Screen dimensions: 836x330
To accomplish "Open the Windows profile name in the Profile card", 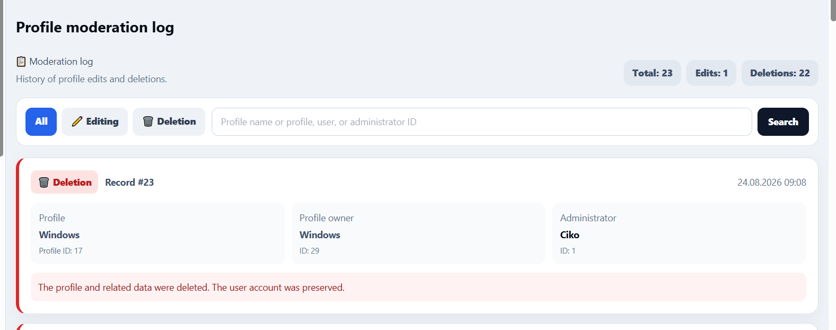I will (59, 235).
